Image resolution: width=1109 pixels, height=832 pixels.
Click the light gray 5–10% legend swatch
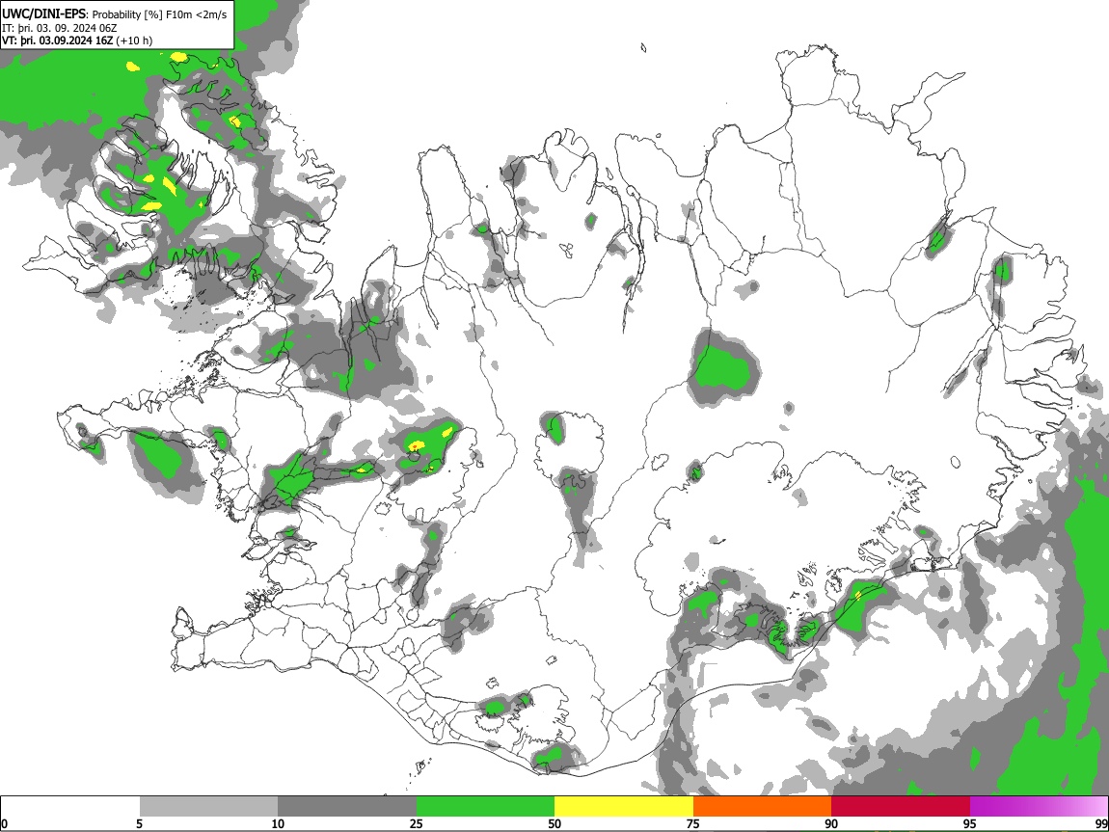click(208, 807)
